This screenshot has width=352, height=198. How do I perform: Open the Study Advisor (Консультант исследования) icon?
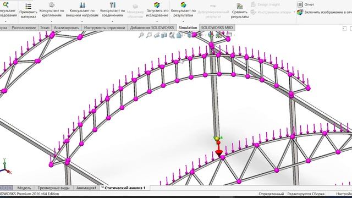click(x=5, y=5)
